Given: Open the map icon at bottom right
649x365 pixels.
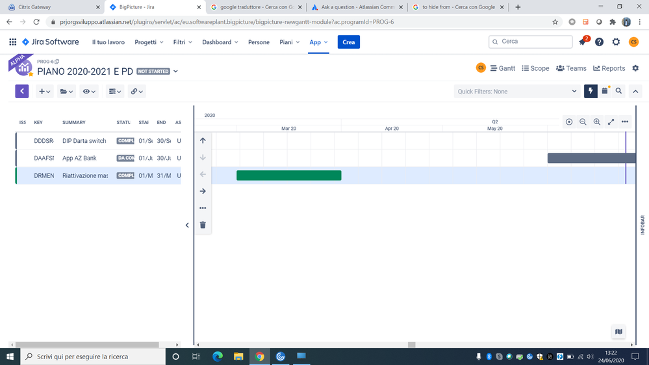Looking at the screenshot, I should (x=618, y=331).
